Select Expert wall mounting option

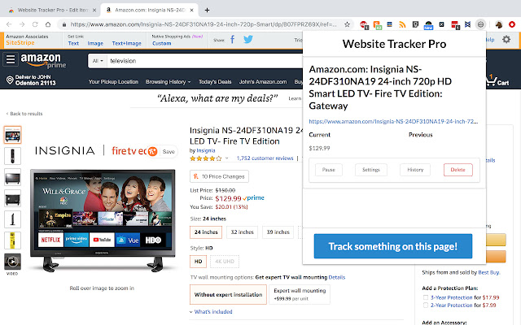(x=300, y=294)
